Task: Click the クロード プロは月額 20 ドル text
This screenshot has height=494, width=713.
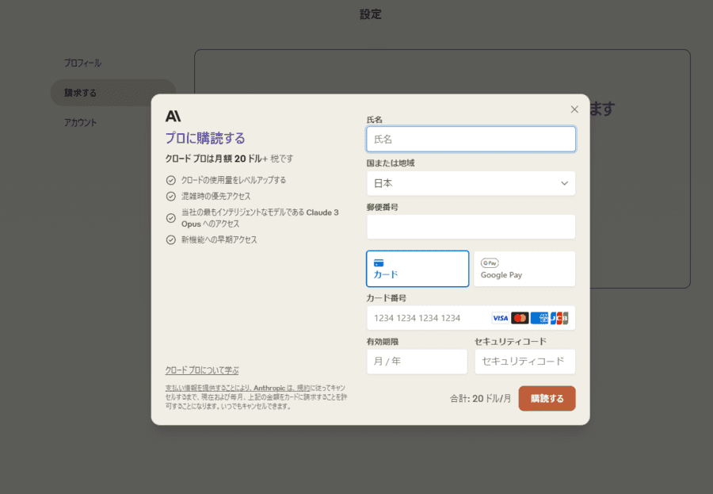Action: 214,159
